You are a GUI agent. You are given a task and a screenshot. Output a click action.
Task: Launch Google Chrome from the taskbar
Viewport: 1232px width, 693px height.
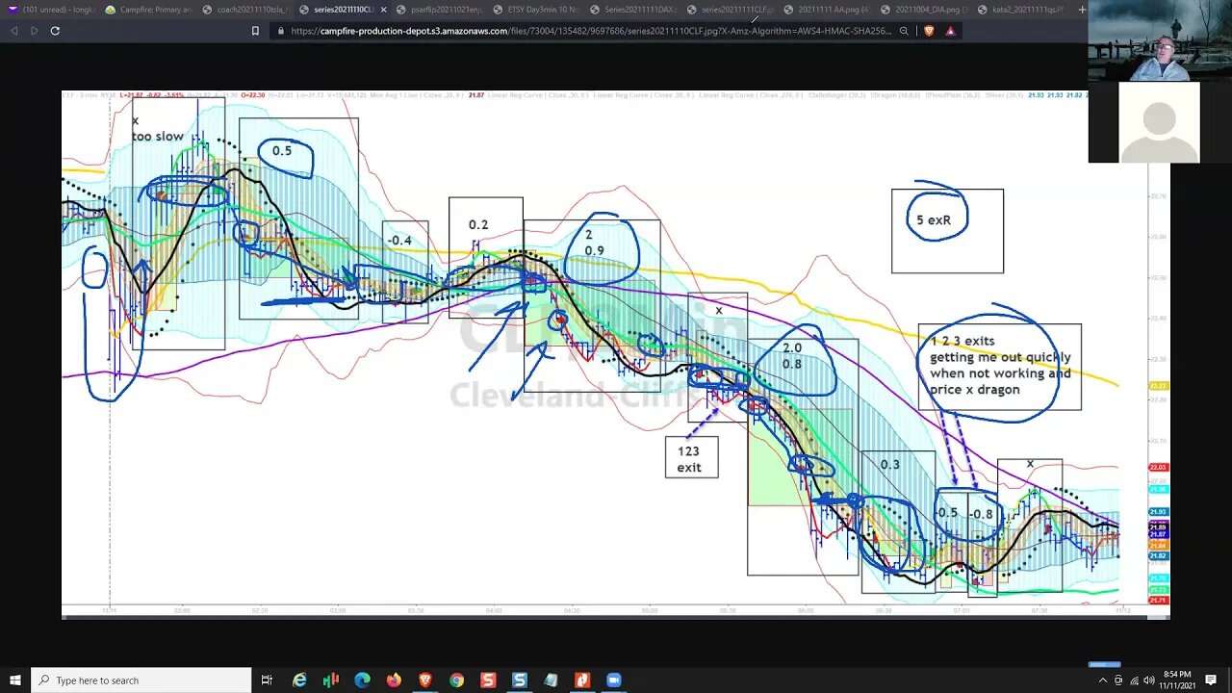(456, 680)
